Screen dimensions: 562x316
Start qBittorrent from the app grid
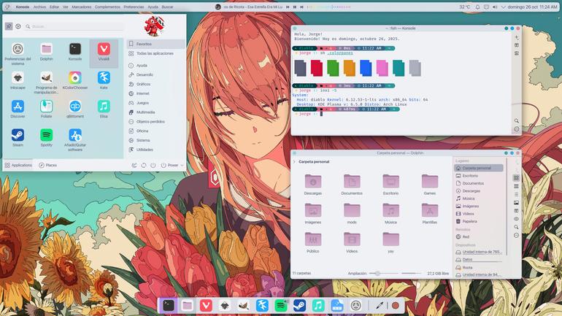coord(75,109)
